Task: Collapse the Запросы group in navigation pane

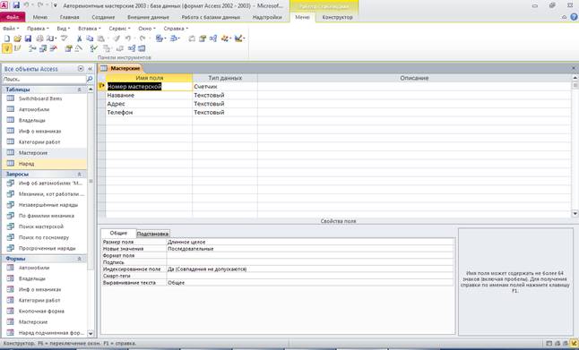Action: click(79, 174)
